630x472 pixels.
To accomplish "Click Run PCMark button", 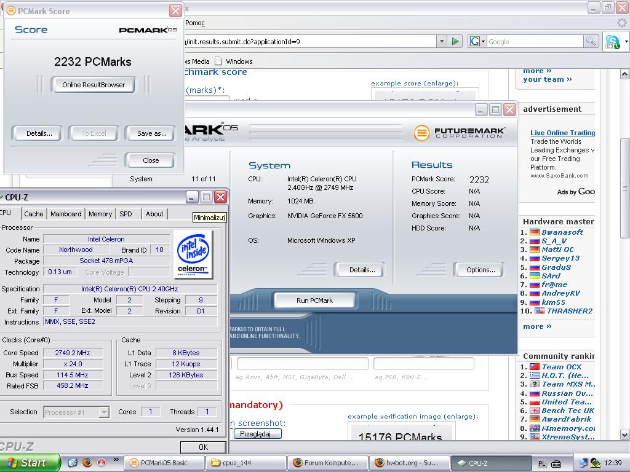I will tap(314, 300).
